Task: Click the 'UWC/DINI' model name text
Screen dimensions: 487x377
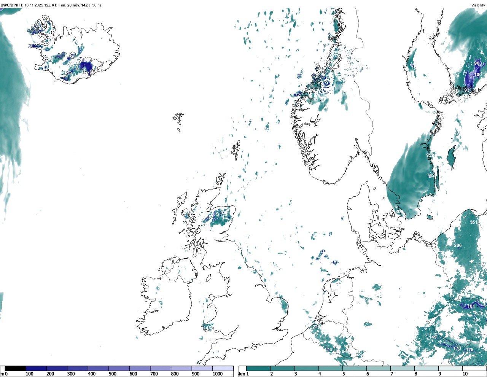Action: [x=9, y=5]
